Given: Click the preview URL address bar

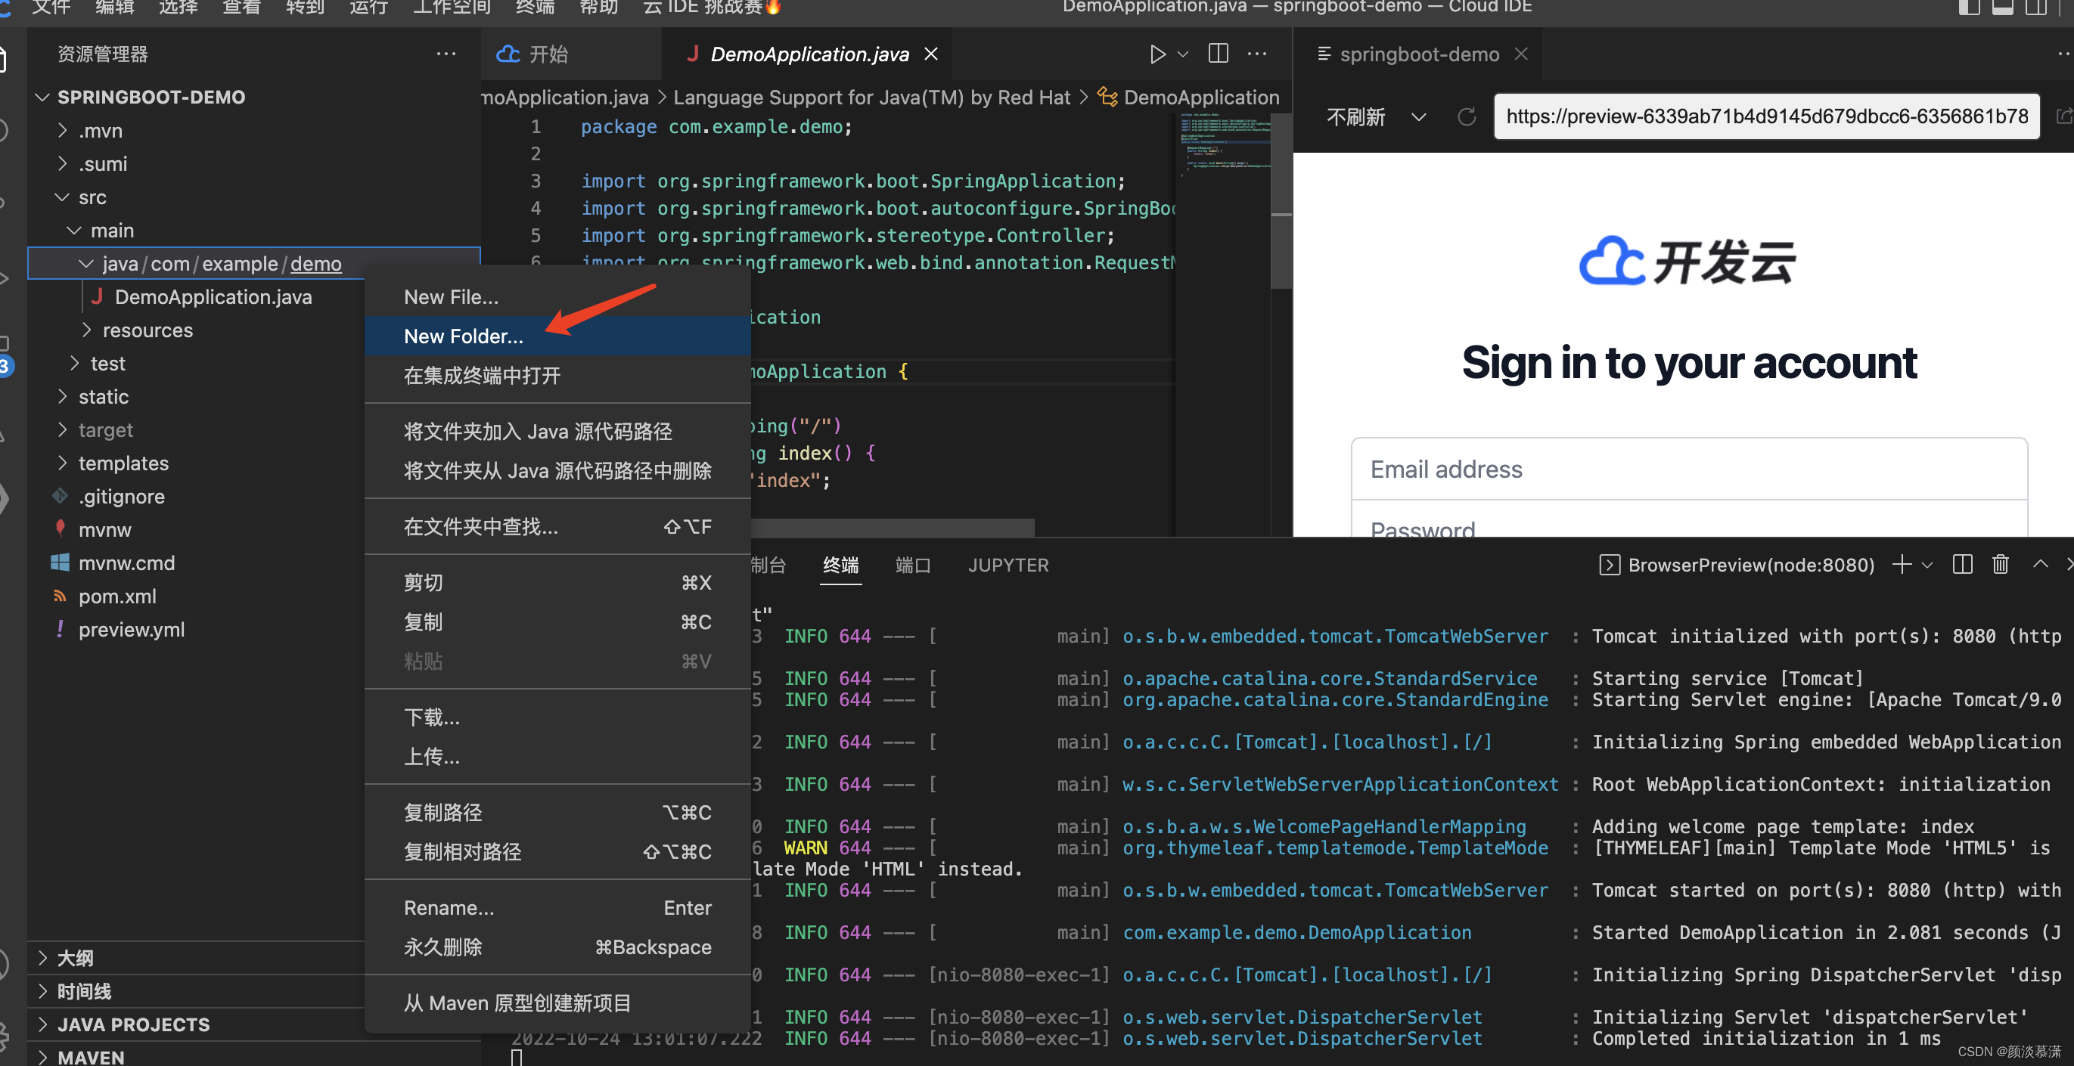Looking at the screenshot, I should 1765,116.
